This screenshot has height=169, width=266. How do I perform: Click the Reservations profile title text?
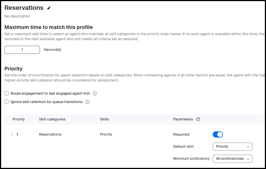[24, 8]
